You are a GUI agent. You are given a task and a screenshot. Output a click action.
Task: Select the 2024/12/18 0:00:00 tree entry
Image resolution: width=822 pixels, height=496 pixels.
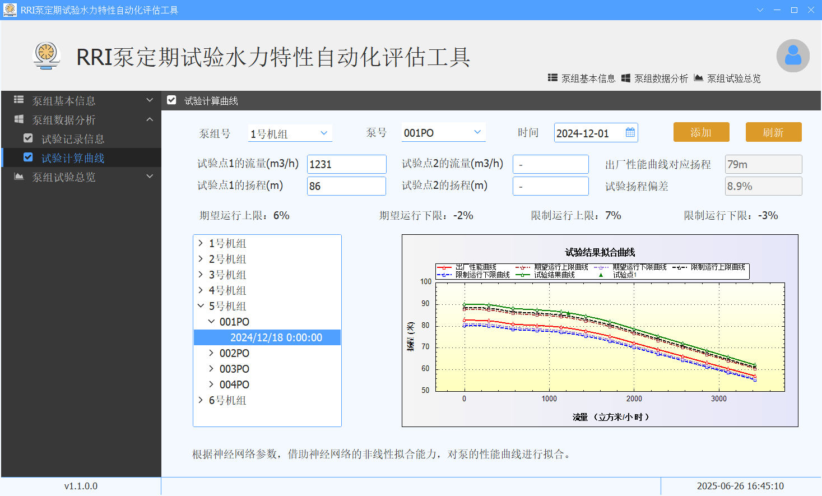tap(276, 337)
